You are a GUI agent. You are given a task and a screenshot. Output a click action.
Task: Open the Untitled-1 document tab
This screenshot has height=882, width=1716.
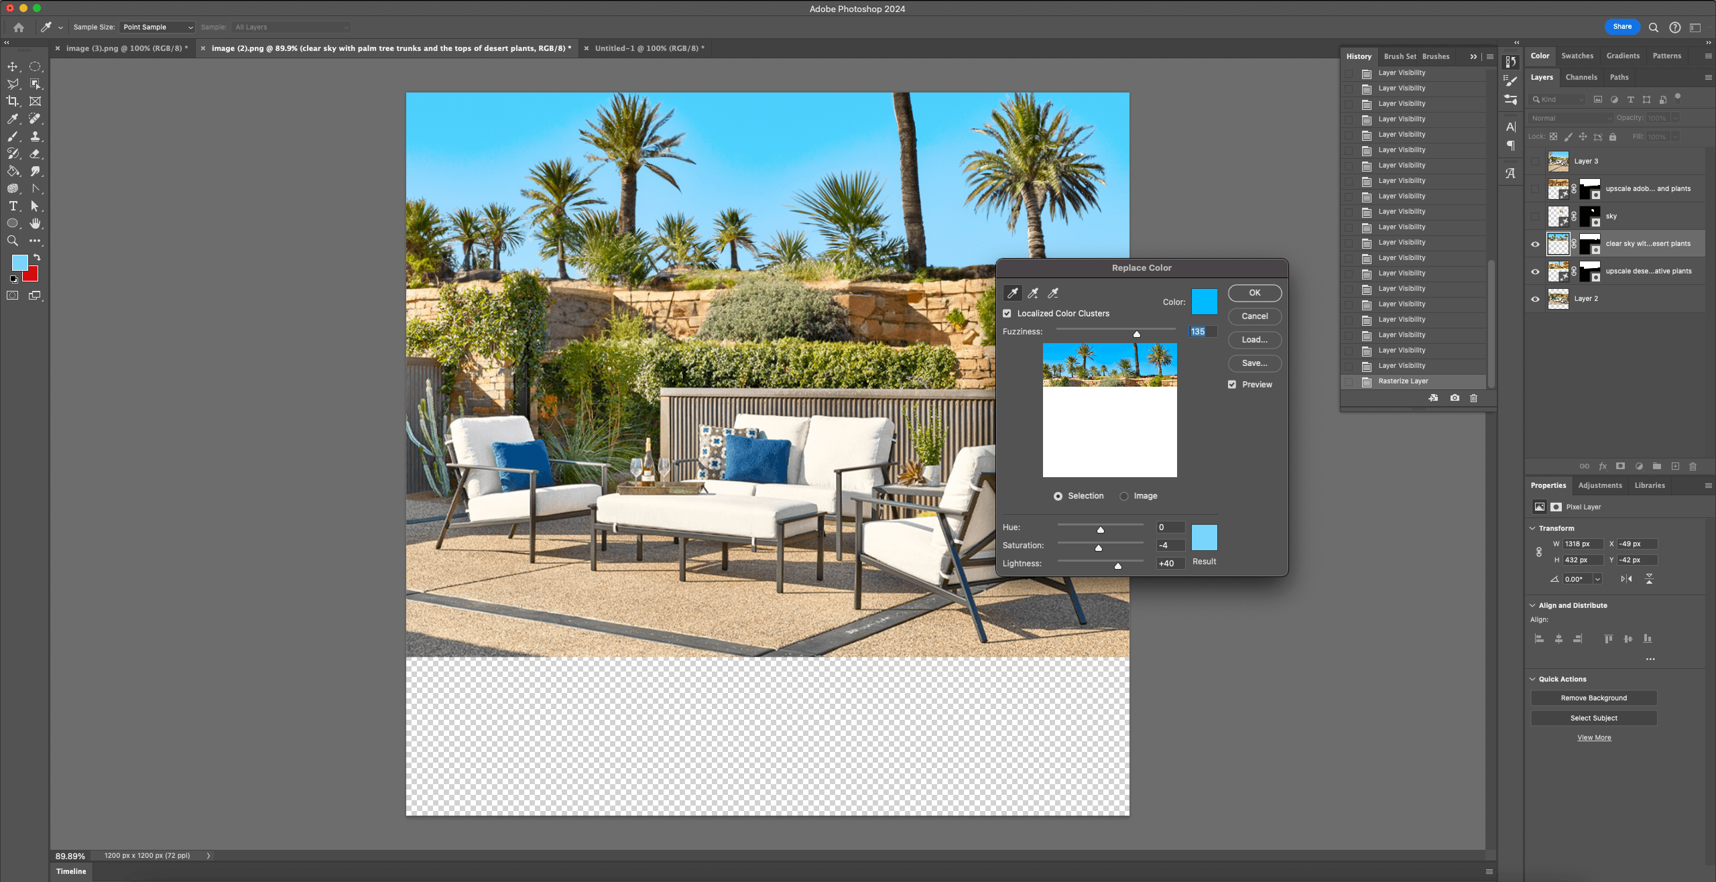click(649, 48)
